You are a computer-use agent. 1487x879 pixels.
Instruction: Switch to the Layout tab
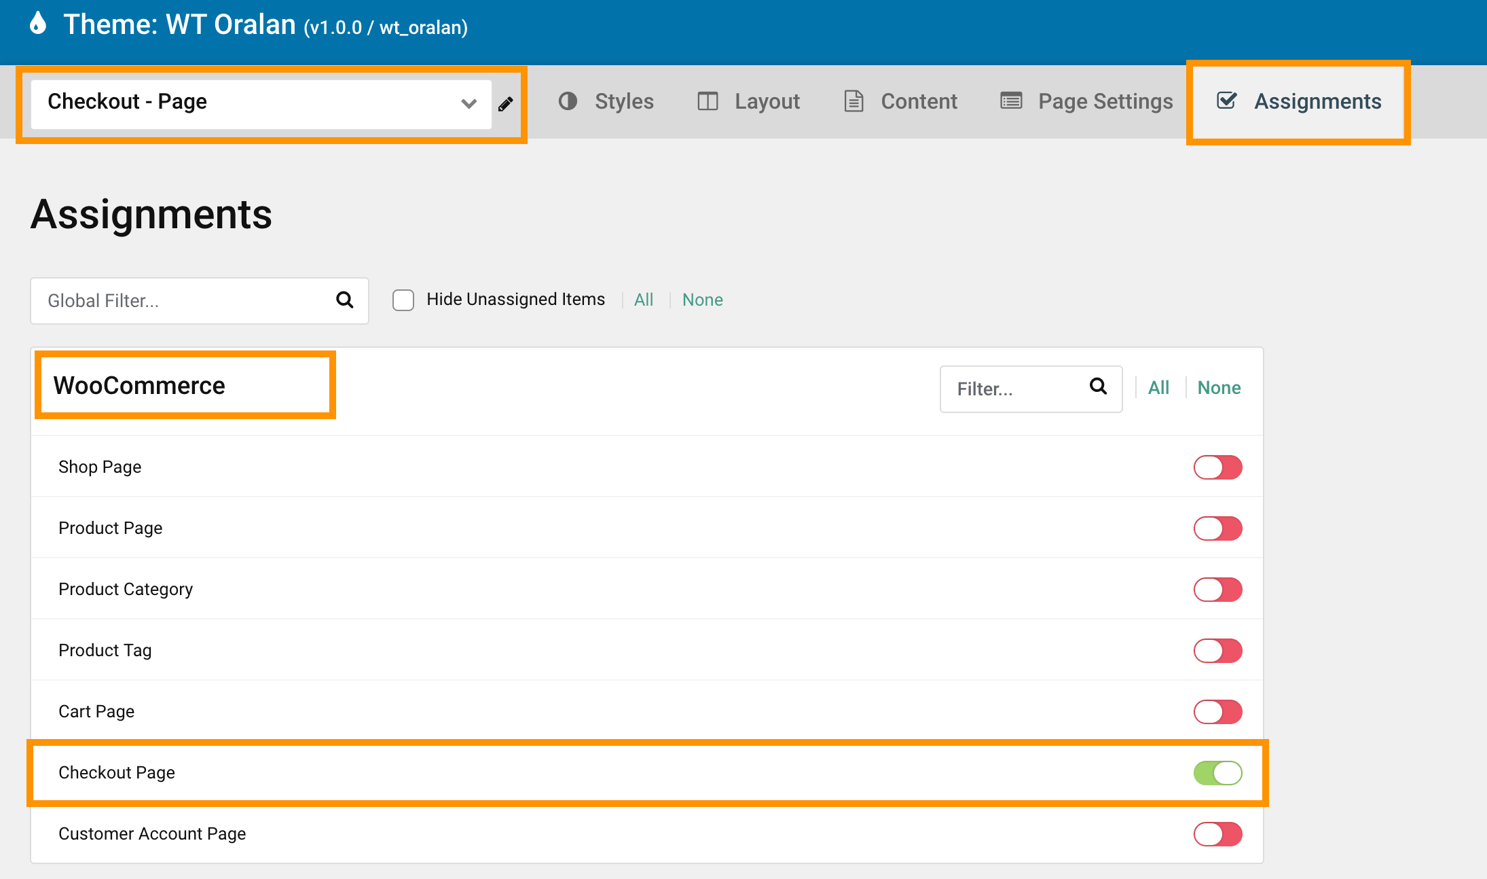click(x=749, y=102)
